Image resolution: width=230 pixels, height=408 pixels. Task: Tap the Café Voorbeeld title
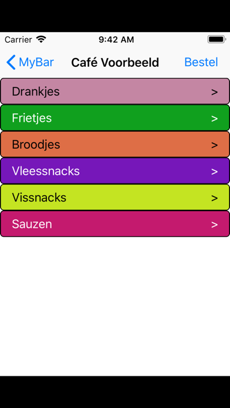[115, 63]
